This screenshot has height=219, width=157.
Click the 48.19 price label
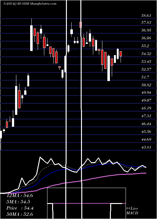146,108
